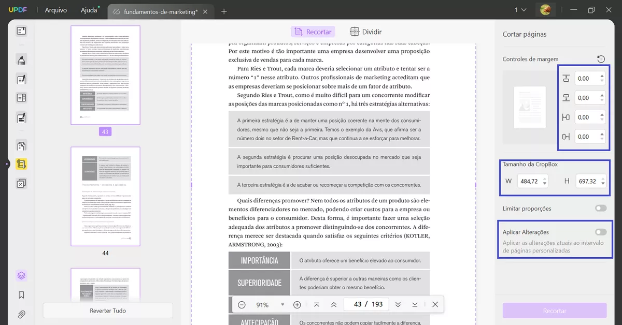Toggle off the crop options switch beside Aplicar Alterações
This screenshot has width=622, height=325.
coord(600,231)
